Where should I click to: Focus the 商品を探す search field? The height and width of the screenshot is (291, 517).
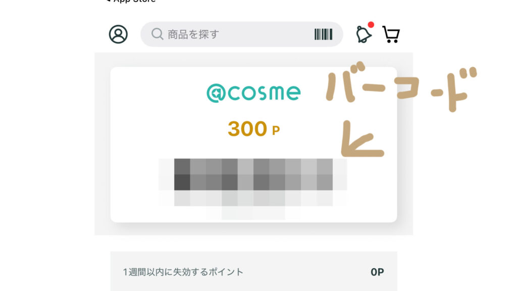pyautogui.click(x=242, y=34)
